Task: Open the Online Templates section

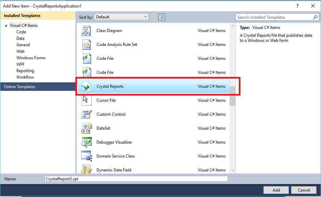Action: tap(38, 87)
